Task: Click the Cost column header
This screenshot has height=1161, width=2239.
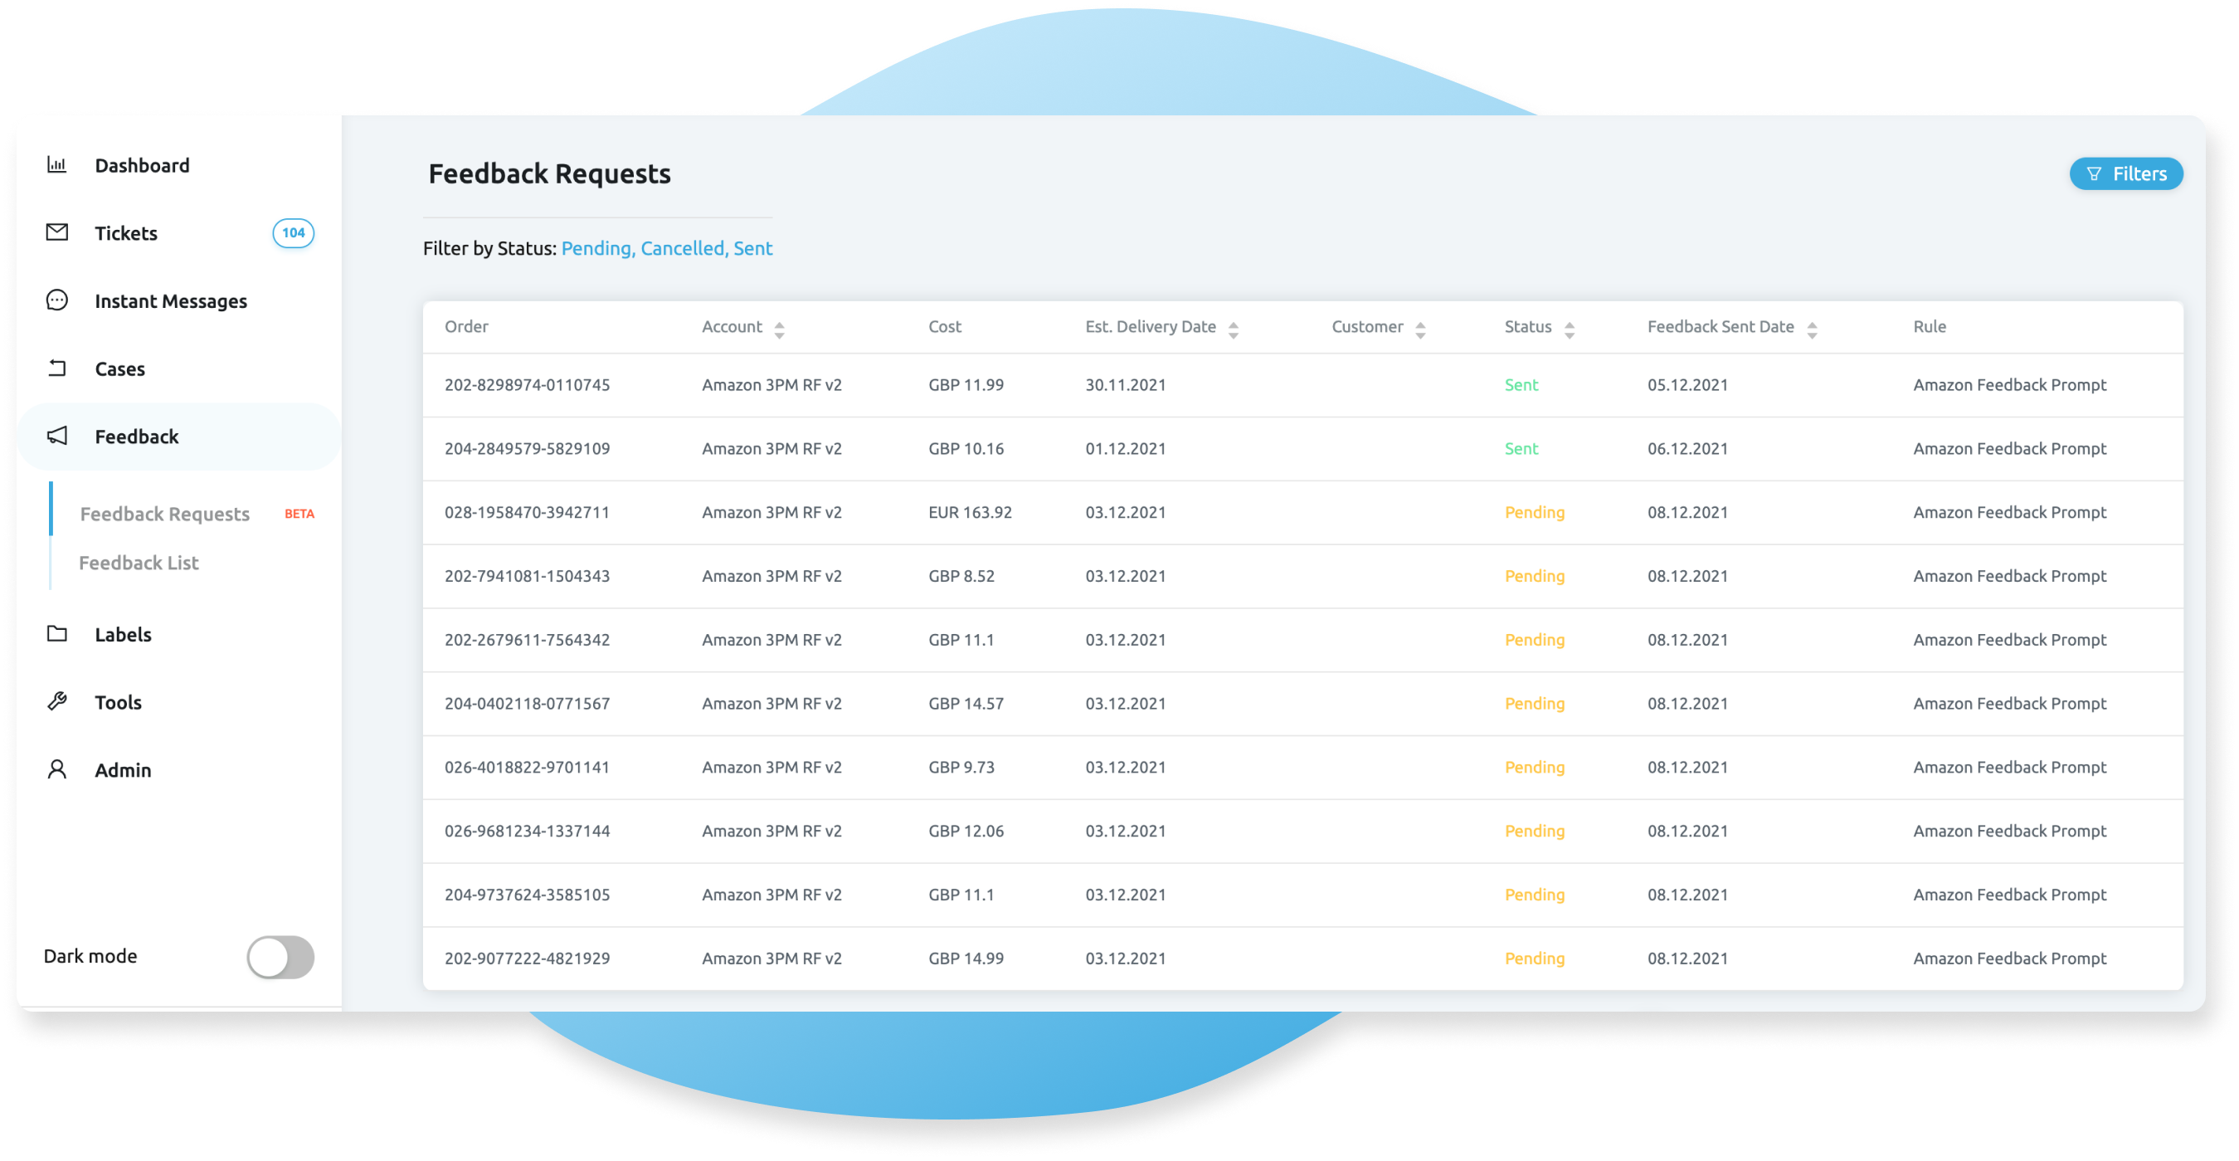Action: point(945,327)
